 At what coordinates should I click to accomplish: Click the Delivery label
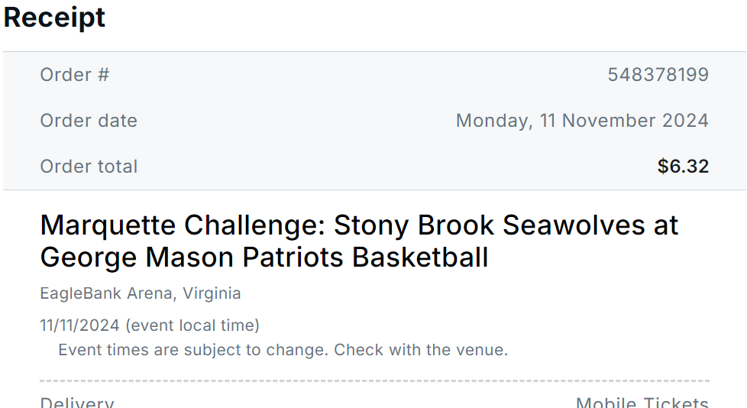click(77, 402)
